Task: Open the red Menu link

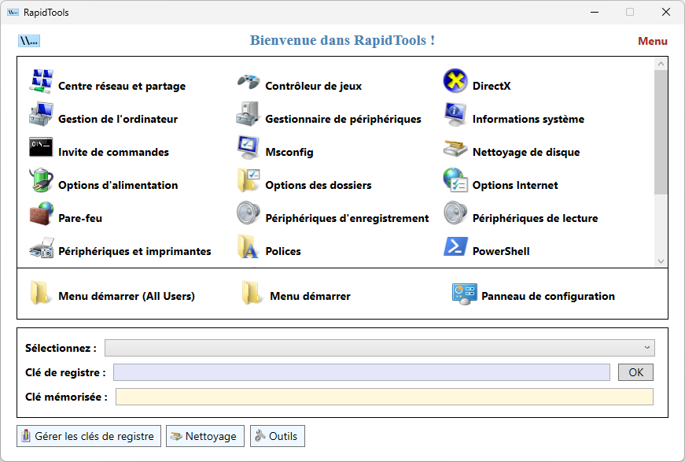Action: 652,41
